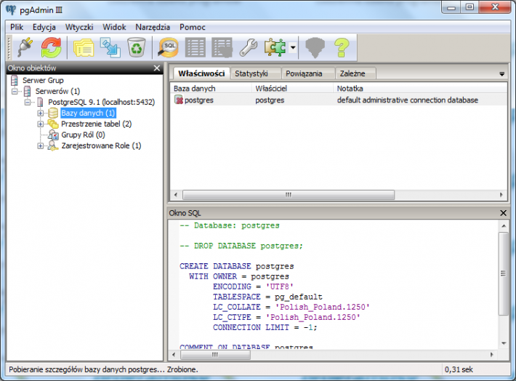Click the SQL pane horizontal scrollbar thumb
The image size is (516, 381).
(215, 355)
